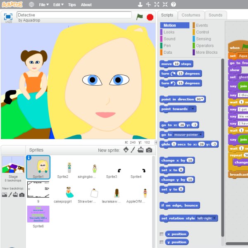The image size is (248, 248).
Task: Select the Grow sprite tool
Action: coord(157,5)
